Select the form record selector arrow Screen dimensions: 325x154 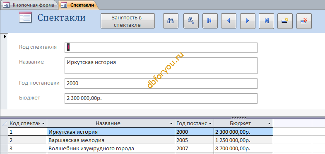[x=5, y=37]
